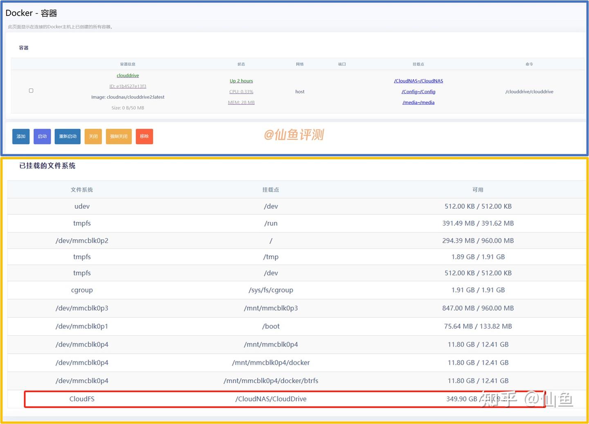Open the /CloudNAS→/CloudNAS mount point link
Image resolution: width=589 pixels, height=424 pixels.
[418, 81]
